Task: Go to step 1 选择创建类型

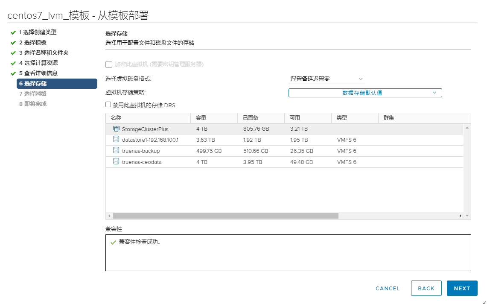Action: [x=38, y=32]
